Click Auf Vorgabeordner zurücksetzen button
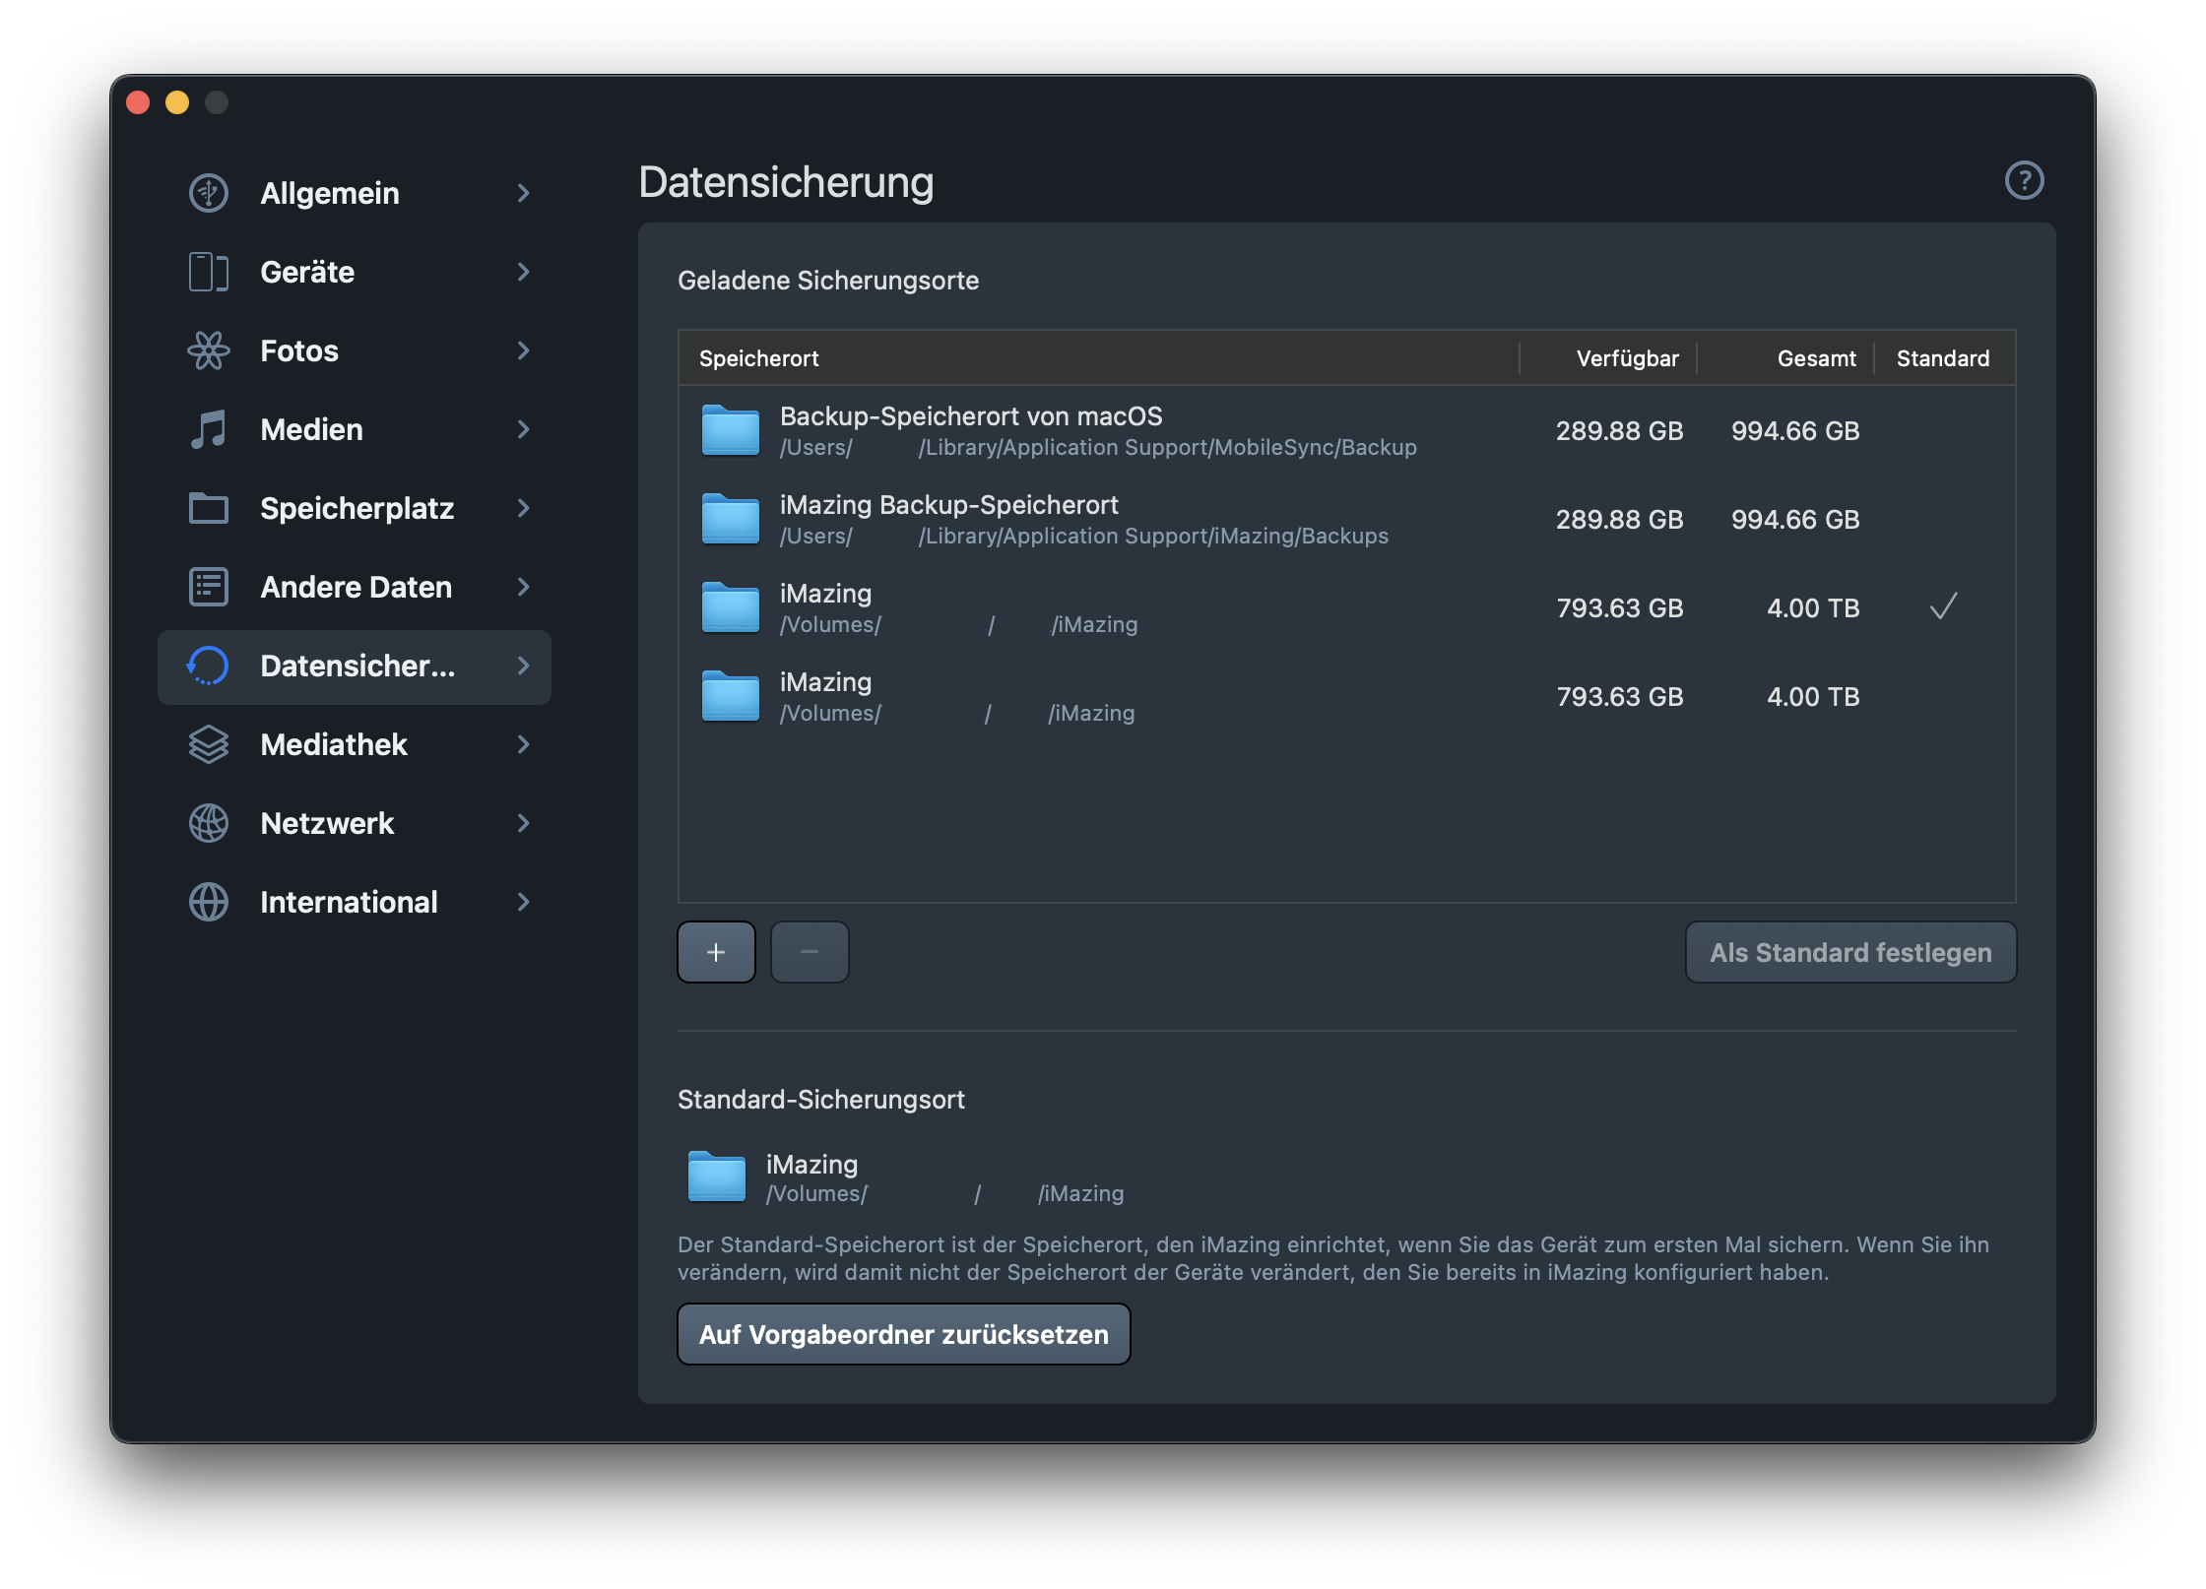Image resolution: width=2206 pixels, height=1589 pixels. pos(903,1334)
